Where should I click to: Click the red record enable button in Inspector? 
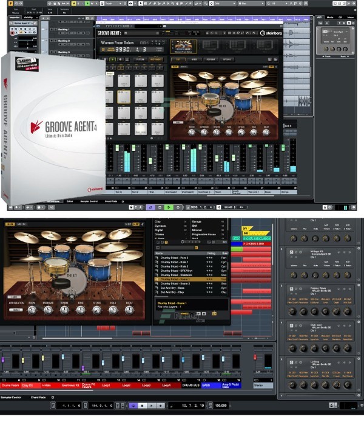coord(12,33)
